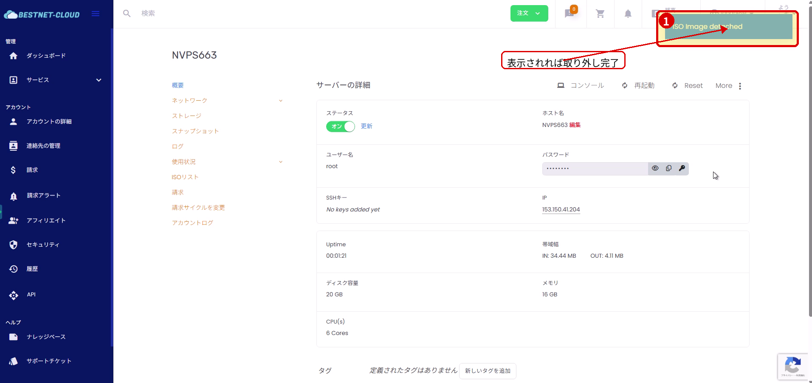Expand the ネットワーク section chevron
The image size is (812, 383).
tap(280, 100)
